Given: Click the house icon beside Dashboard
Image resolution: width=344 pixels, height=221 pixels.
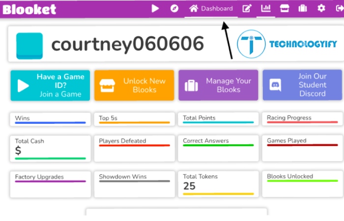Looking at the screenshot, I should (194, 8).
